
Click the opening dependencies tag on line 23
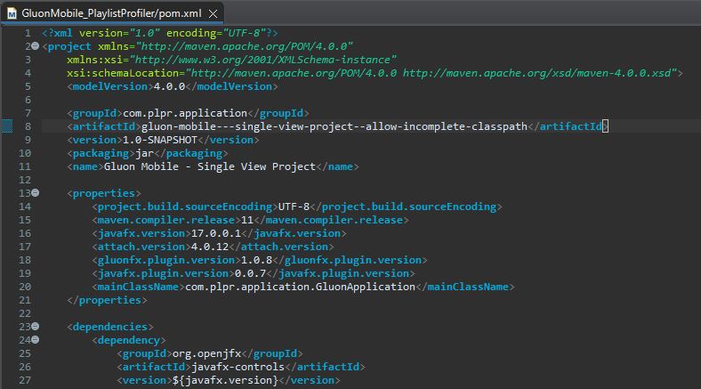[x=110, y=327]
